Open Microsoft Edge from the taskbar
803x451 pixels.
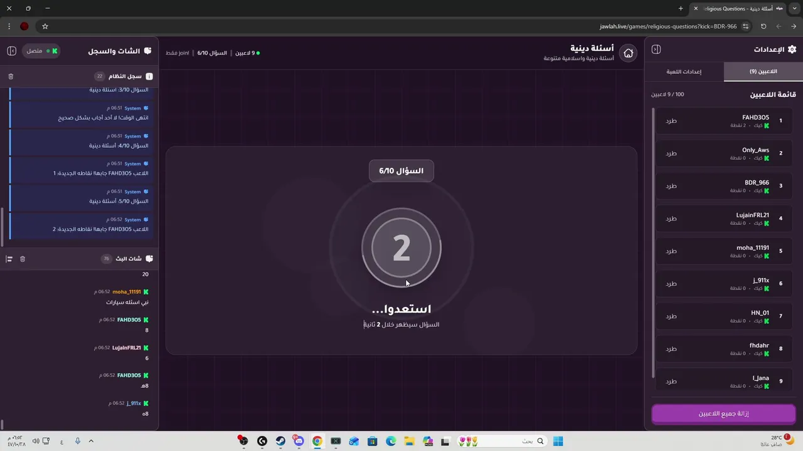(x=391, y=442)
